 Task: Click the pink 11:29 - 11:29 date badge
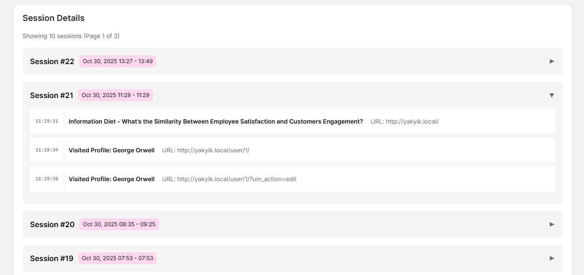click(115, 95)
